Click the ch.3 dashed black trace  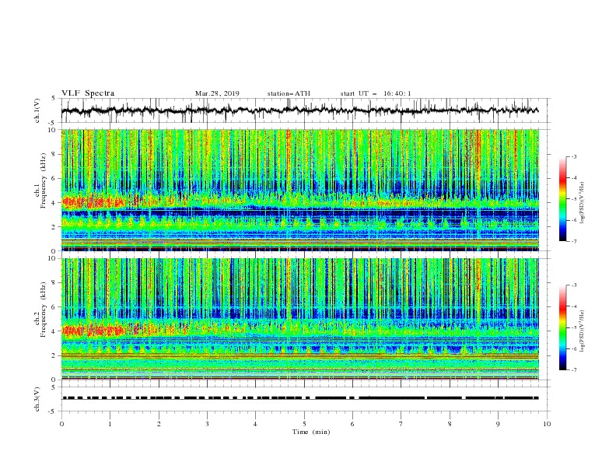click(x=300, y=398)
